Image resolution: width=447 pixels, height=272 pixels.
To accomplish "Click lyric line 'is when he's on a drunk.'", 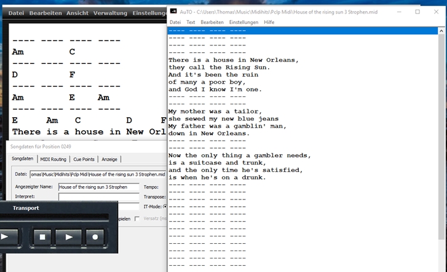I will 217,177.
